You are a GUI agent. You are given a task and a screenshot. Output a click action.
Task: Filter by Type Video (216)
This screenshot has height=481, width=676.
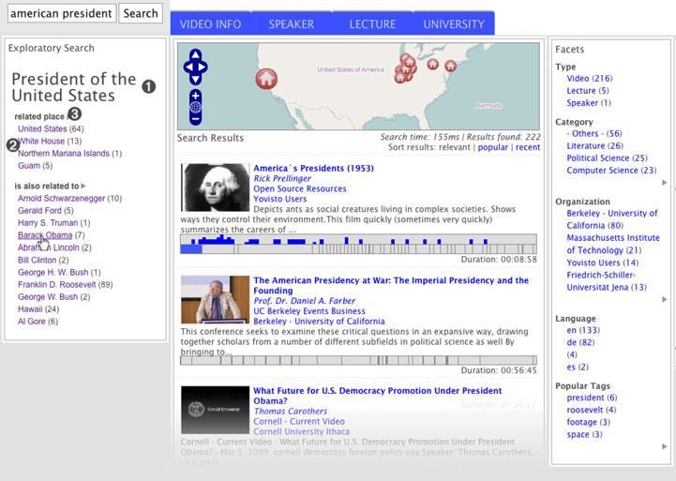pyautogui.click(x=590, y=79)
